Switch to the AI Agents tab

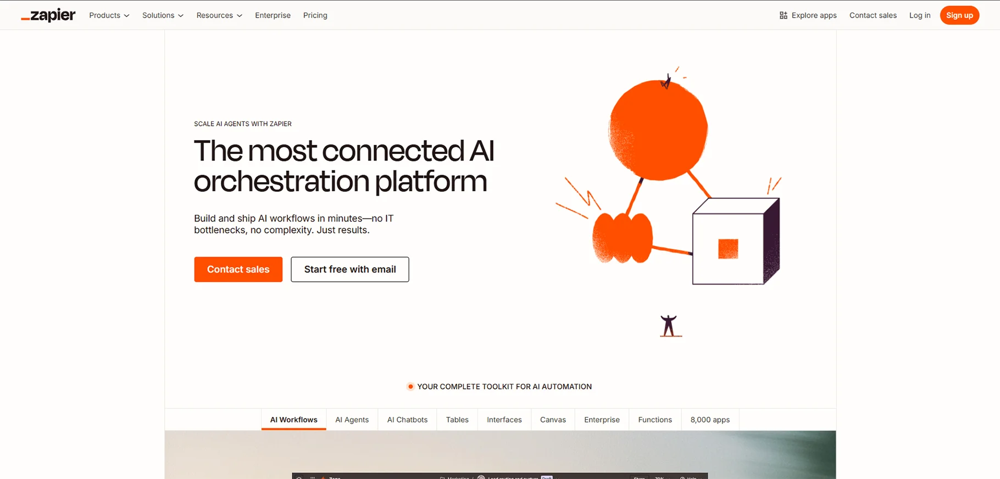pos(352,420)
